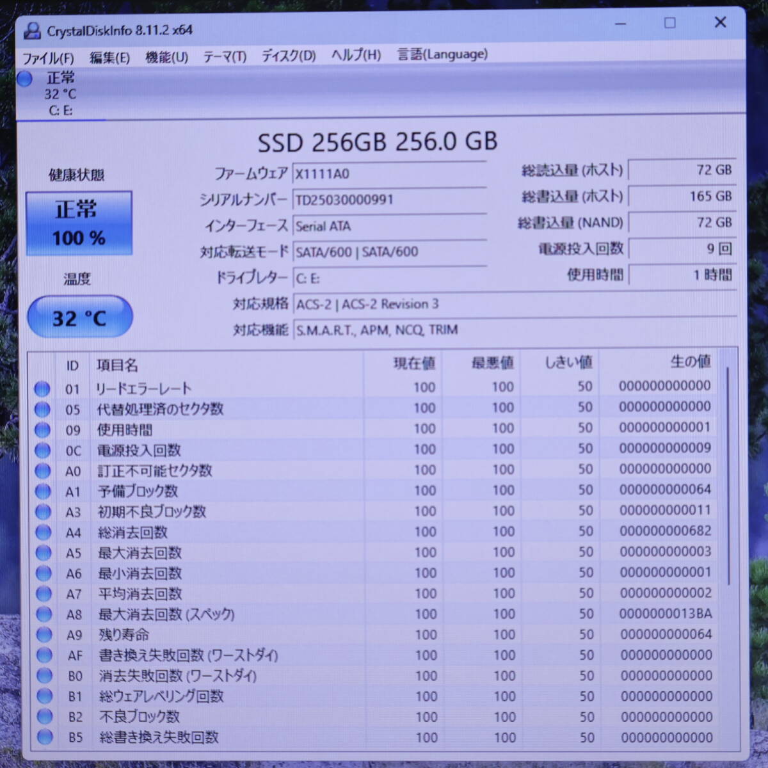The image size is (768, 768).
Task: Click the firmware field X1111A0
Action: (x=389, y=174)
